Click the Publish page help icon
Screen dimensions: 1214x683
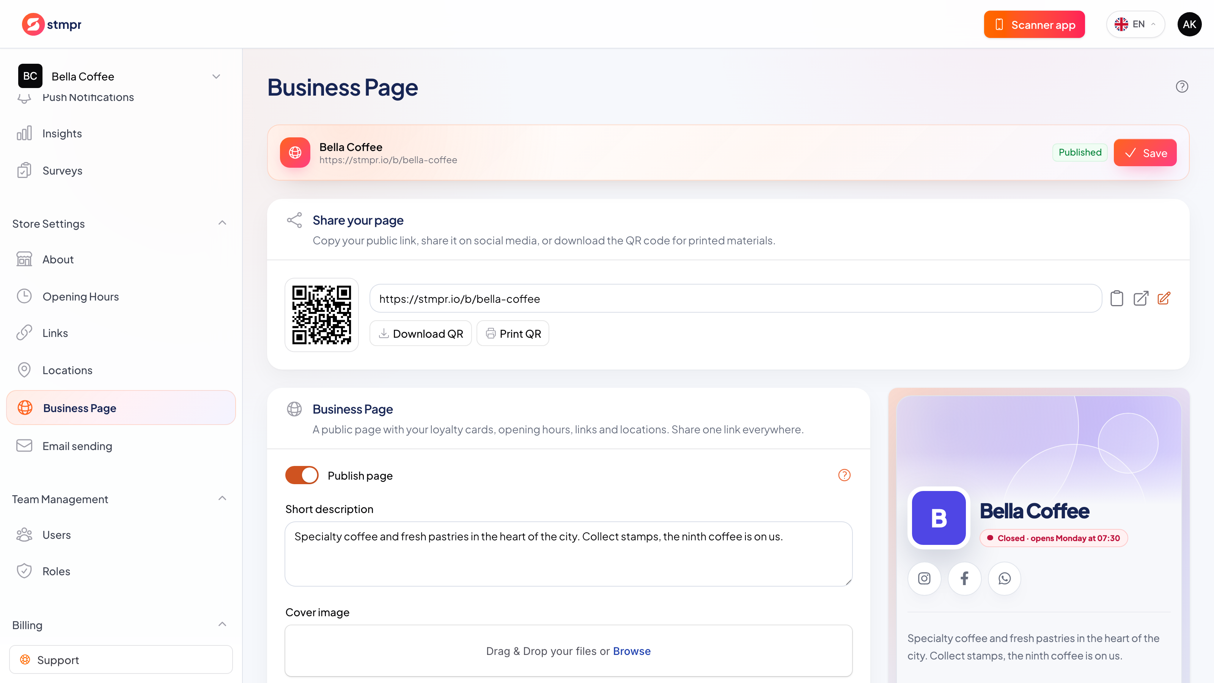(844, 475)
